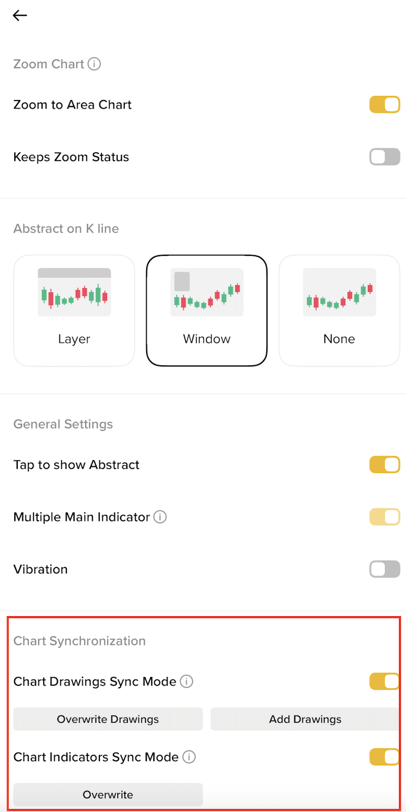Screen dimensions: 406x812
Task: Choose the Add Drawings button
Action: point(305,719)
